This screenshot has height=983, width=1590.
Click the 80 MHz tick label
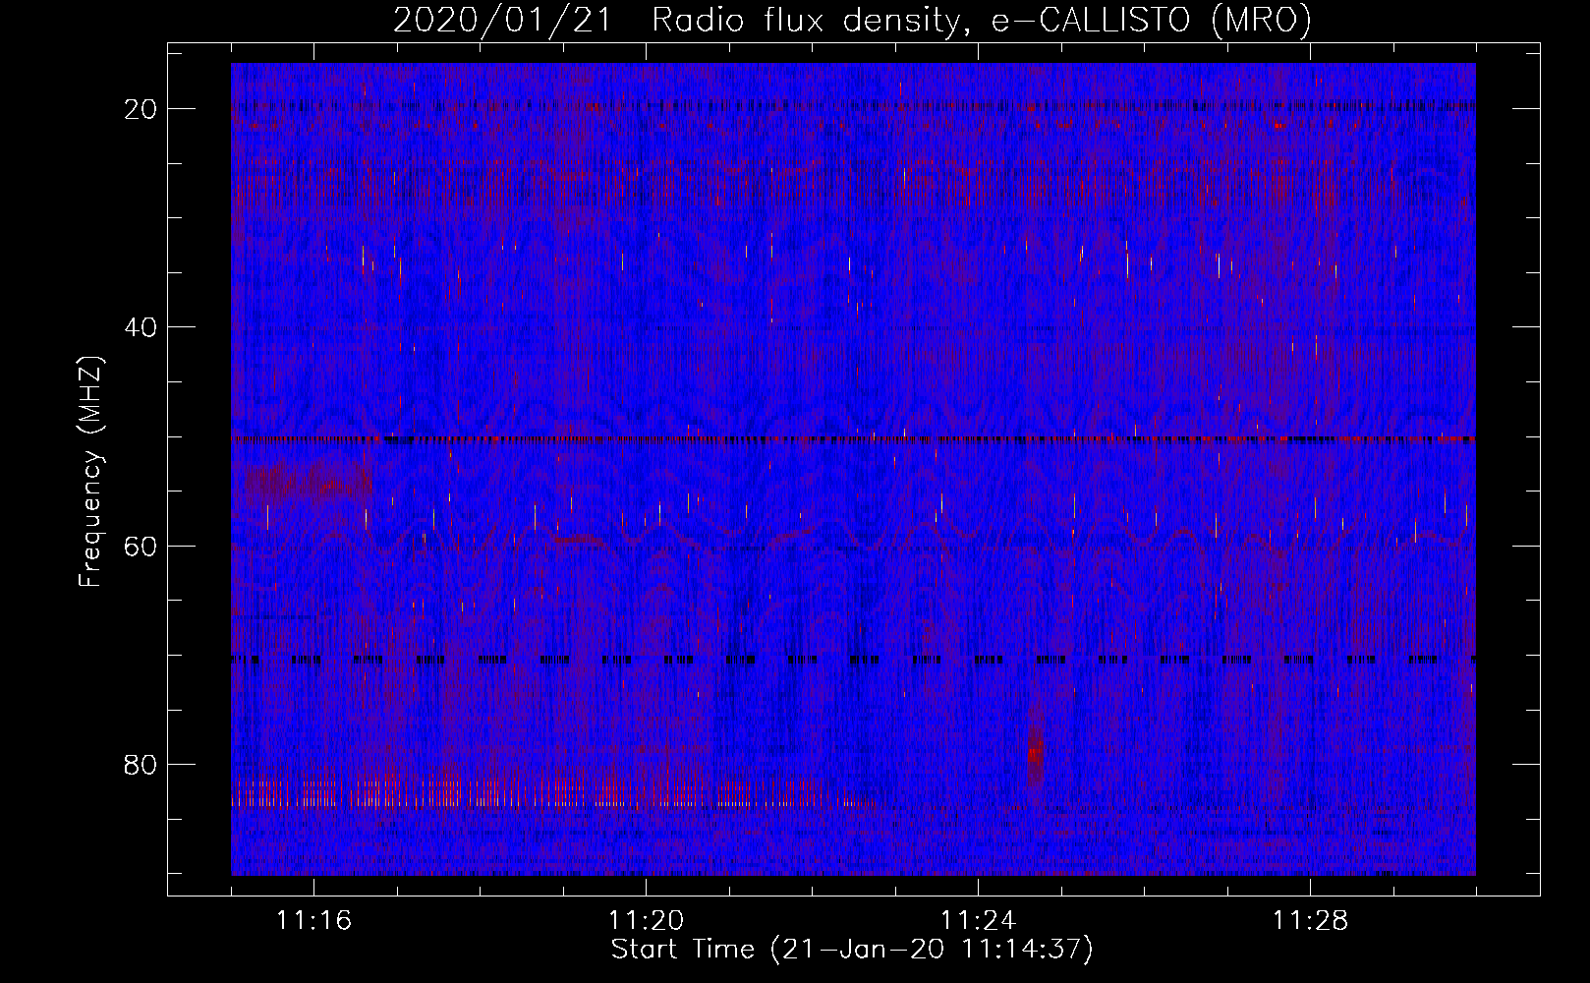(x=141, y=765)
